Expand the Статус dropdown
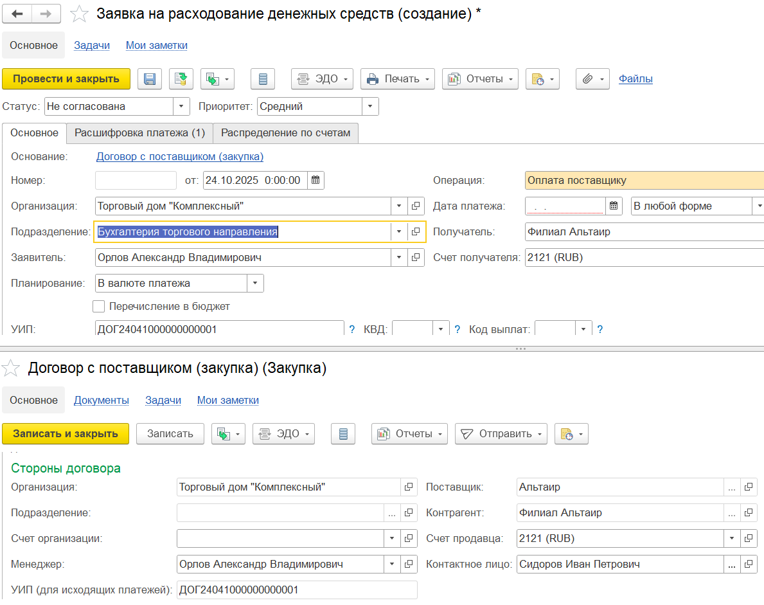 pos(181,107)
